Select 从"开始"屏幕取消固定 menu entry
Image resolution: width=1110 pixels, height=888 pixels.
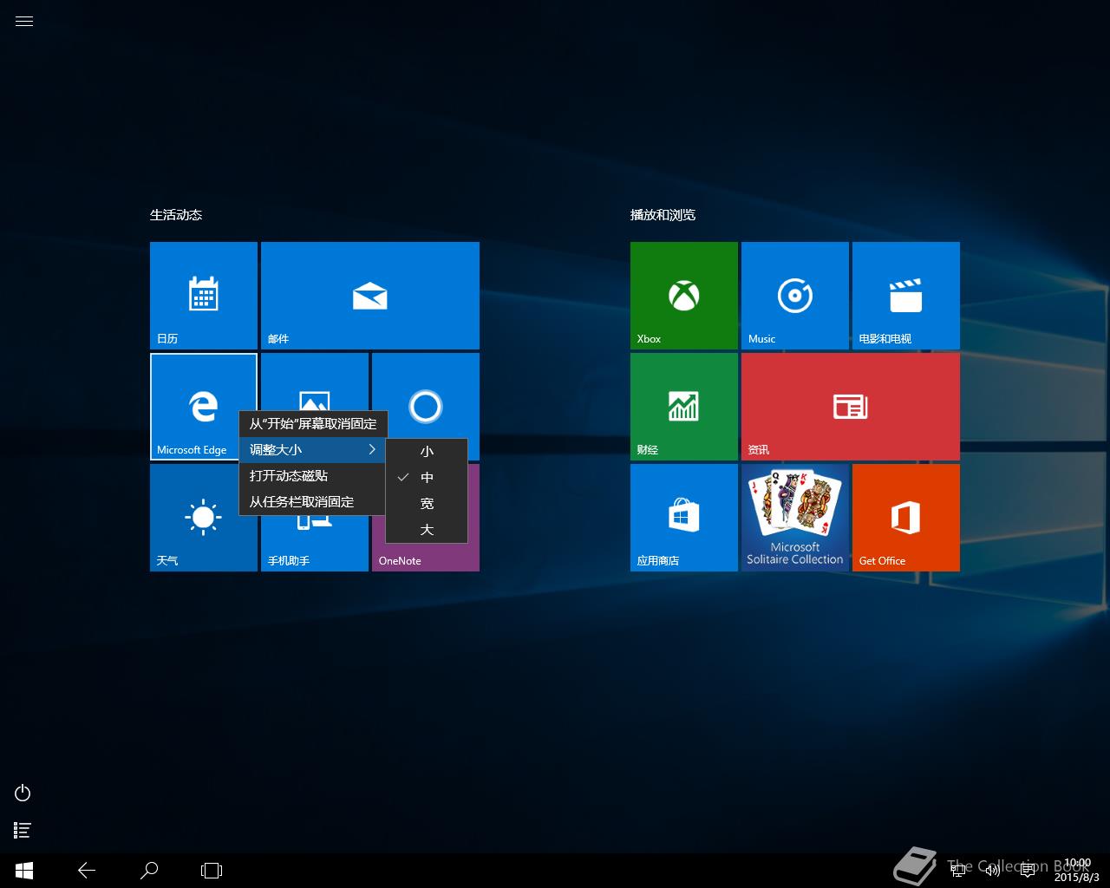(313, 424)
